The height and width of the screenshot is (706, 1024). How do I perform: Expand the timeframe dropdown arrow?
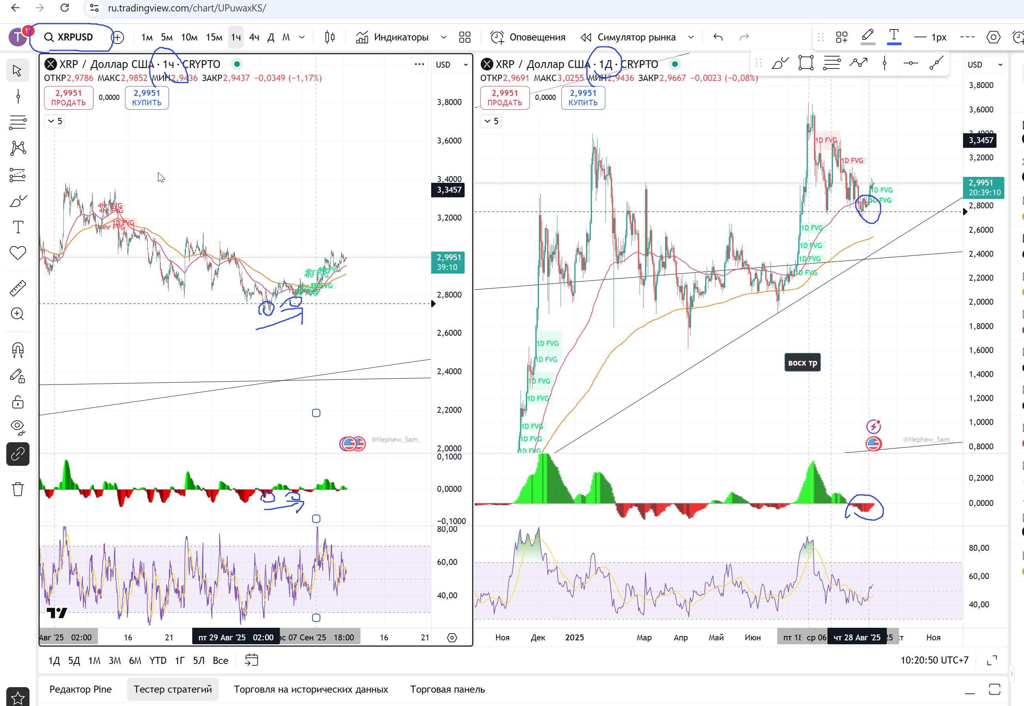(302, 38)
